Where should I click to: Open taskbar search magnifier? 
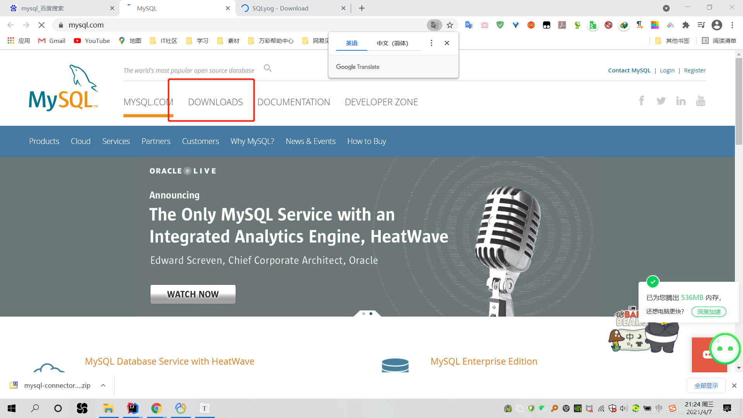35,408
